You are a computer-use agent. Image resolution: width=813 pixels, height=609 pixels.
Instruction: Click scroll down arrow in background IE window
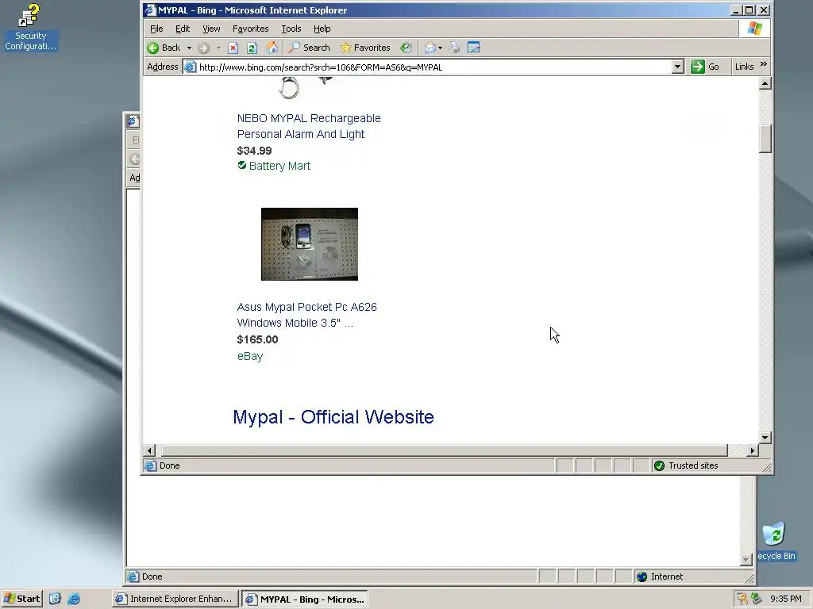(x=746, y=560)
